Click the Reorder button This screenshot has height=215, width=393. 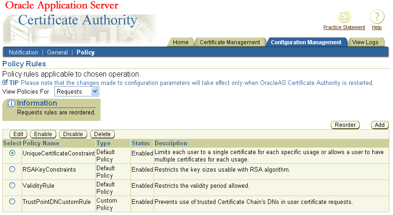[345, 125]
